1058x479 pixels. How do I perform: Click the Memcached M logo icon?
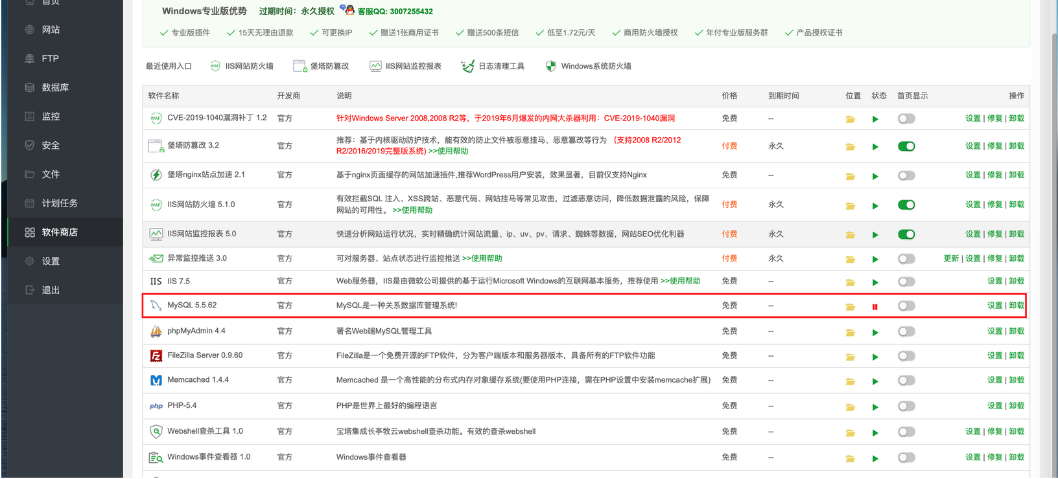[x=156, y=381]
